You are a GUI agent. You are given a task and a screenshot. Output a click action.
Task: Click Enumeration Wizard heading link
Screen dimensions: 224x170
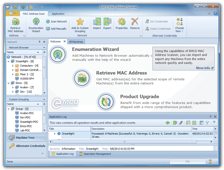coord(95,49)
